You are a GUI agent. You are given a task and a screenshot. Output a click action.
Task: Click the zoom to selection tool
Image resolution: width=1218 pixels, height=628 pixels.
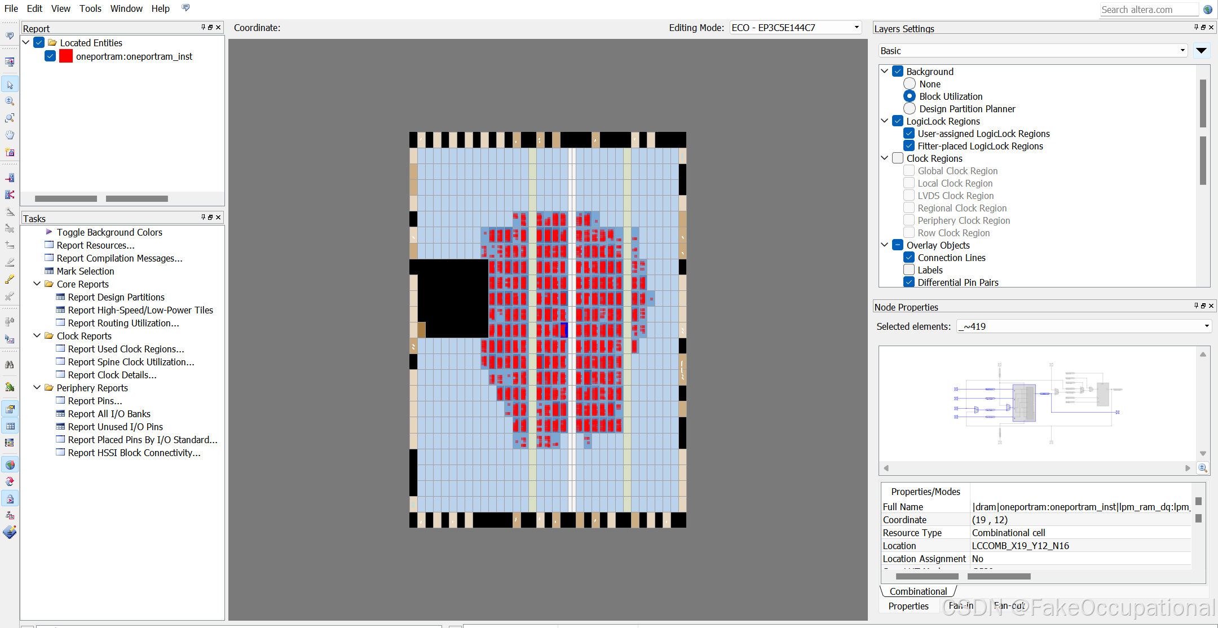(10, 118)
